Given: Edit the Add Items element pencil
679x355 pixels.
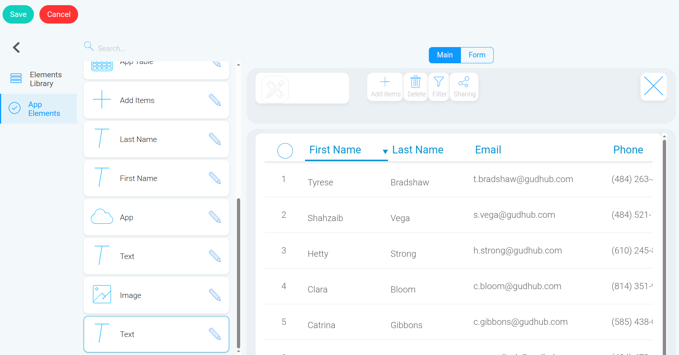Looking at the screenshot, I should [x=215, y=100].
